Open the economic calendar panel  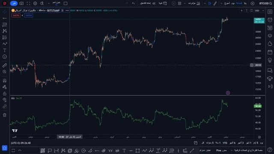point(270,52)
